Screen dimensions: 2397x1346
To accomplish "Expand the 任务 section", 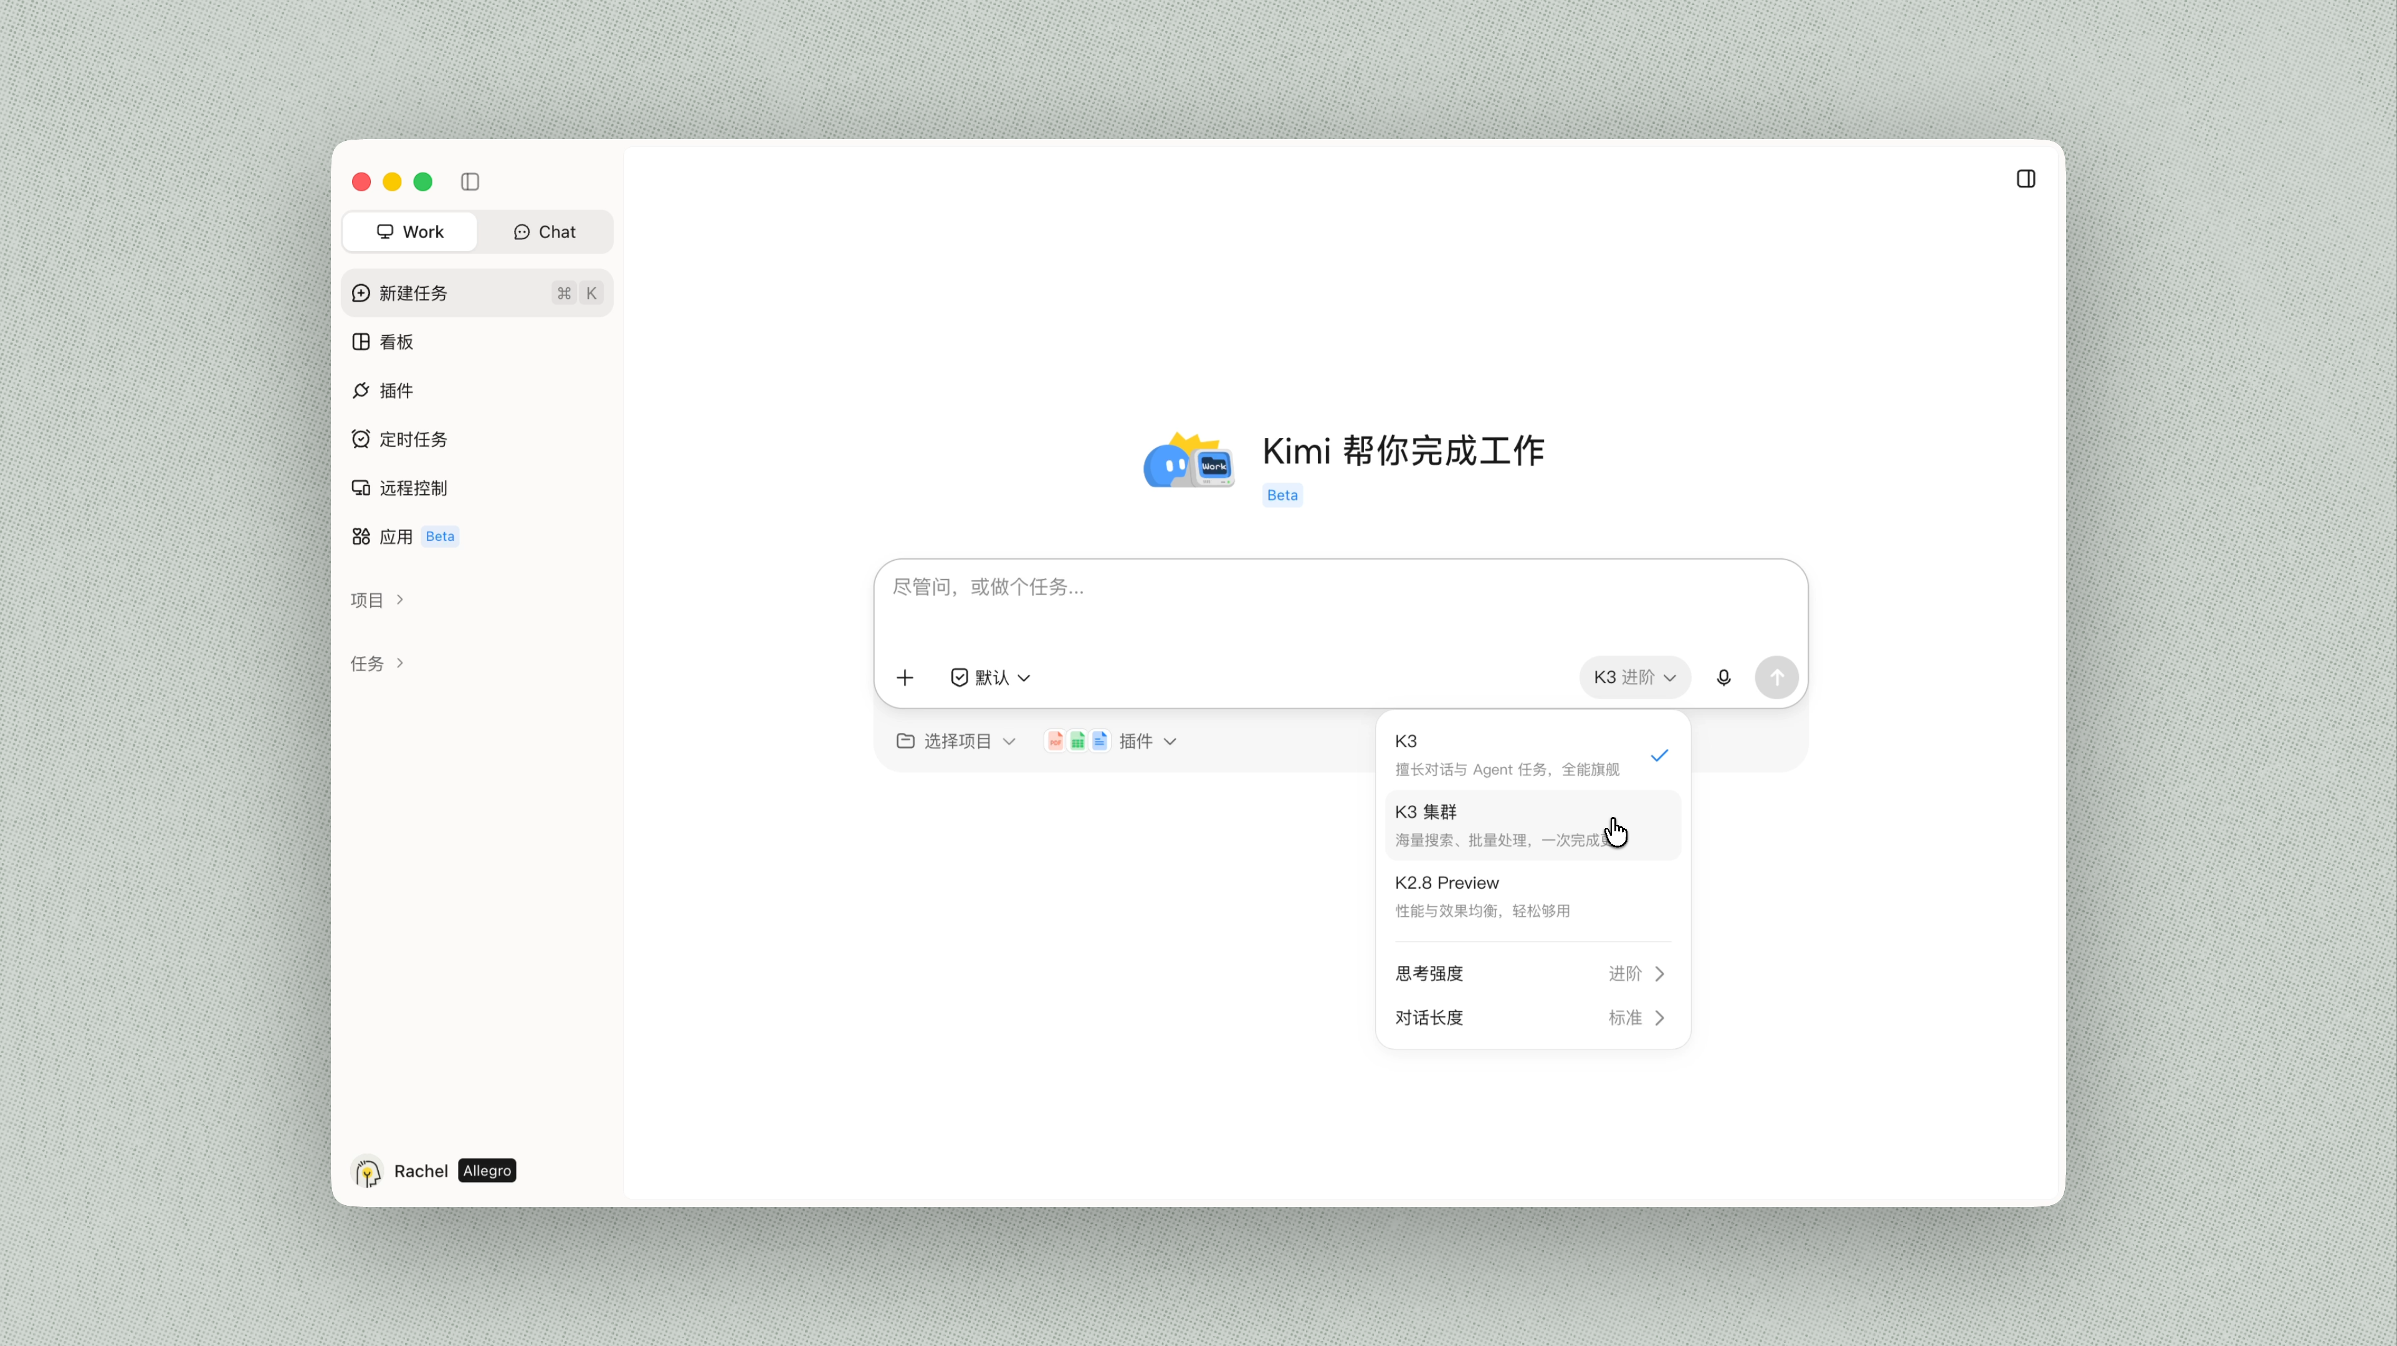I will coord(377,663).
